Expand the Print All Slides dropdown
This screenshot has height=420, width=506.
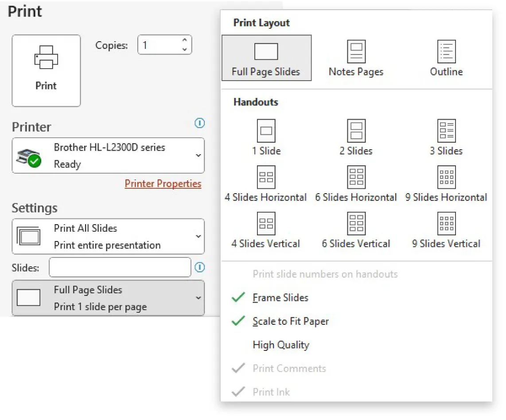pos(198,236)
